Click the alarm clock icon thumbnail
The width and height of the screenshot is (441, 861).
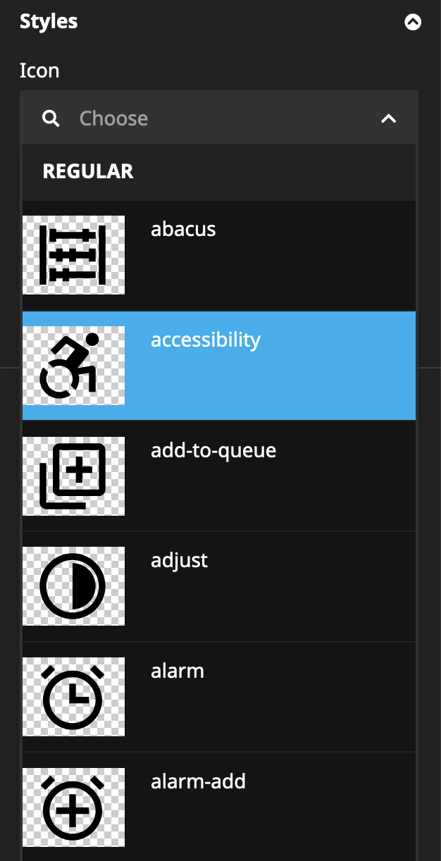pos(73,697)
